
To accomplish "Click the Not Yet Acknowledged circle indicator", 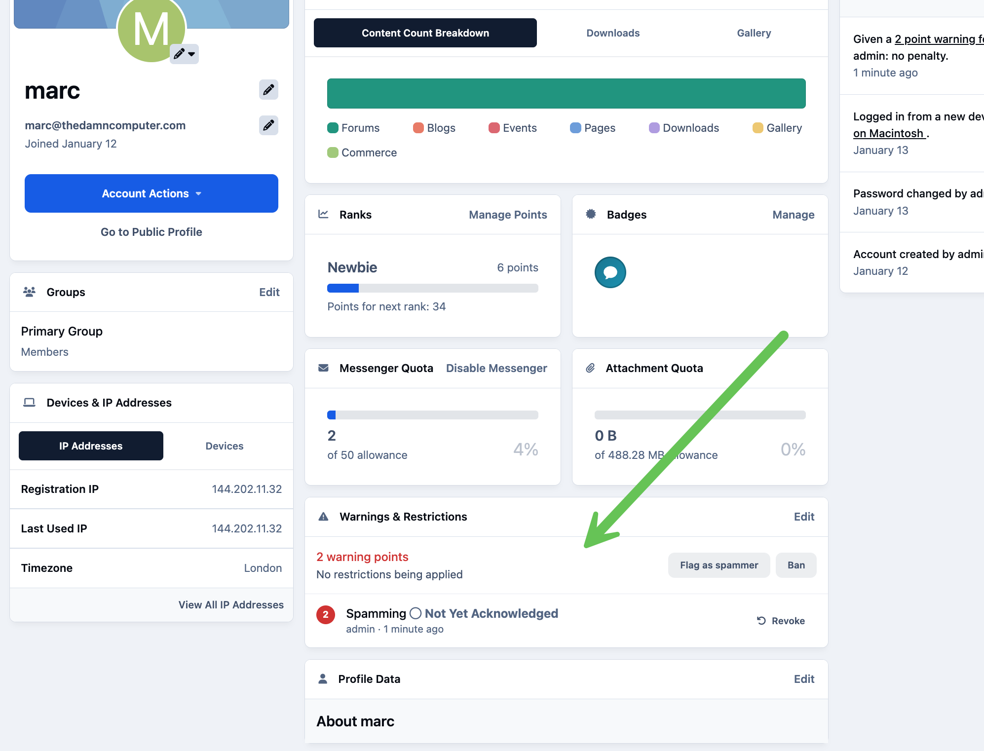I will [416, 613].
